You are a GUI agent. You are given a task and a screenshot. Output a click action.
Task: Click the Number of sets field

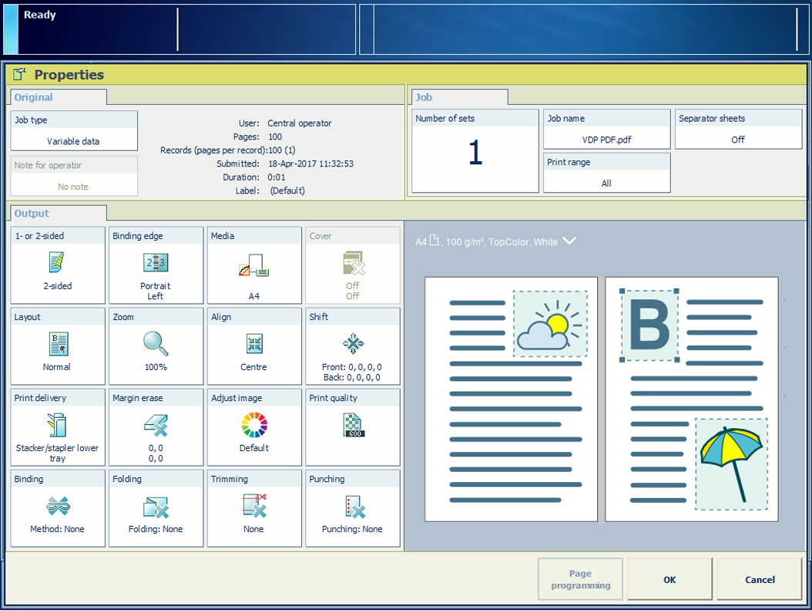tap(475, 153)
